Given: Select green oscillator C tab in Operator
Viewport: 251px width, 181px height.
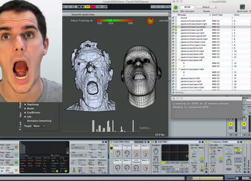Looking at the screenshot, I should pos(16,162).
